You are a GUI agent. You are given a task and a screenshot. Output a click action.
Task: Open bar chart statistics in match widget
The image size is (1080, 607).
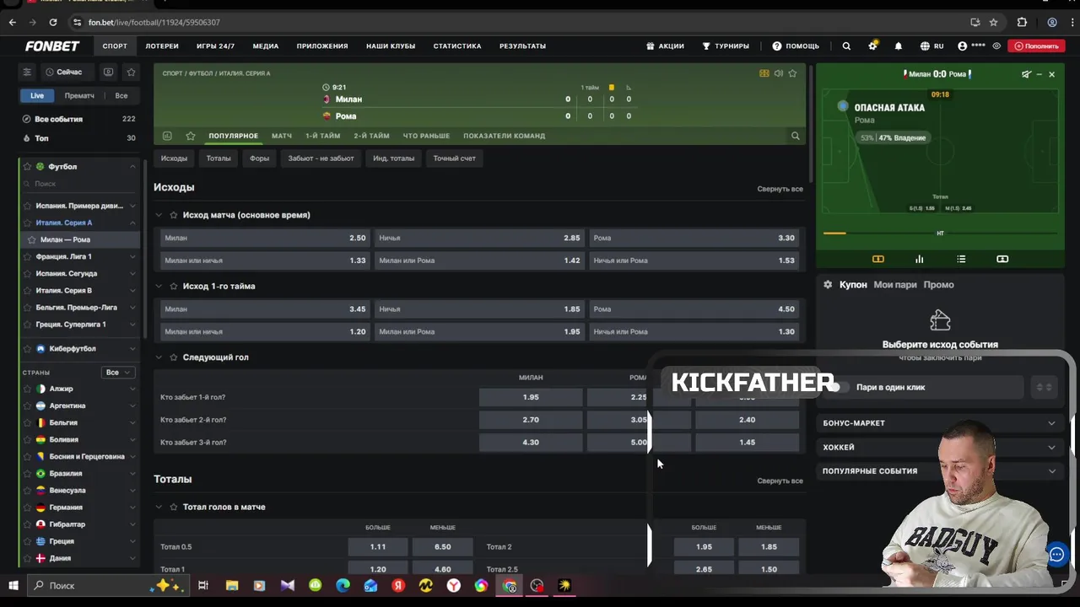[919, 259]
